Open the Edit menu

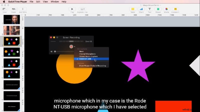[x=38, y=2]
